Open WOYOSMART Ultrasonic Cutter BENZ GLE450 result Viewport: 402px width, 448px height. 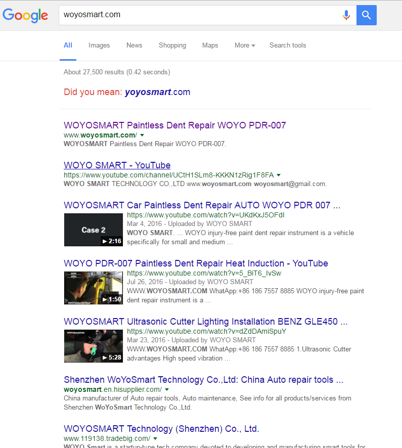tap(206, 322)
